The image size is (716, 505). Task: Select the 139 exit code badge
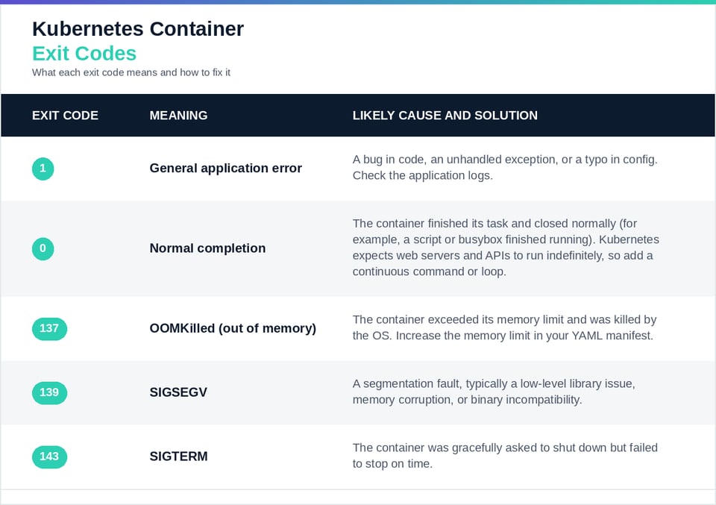(49, 392)
